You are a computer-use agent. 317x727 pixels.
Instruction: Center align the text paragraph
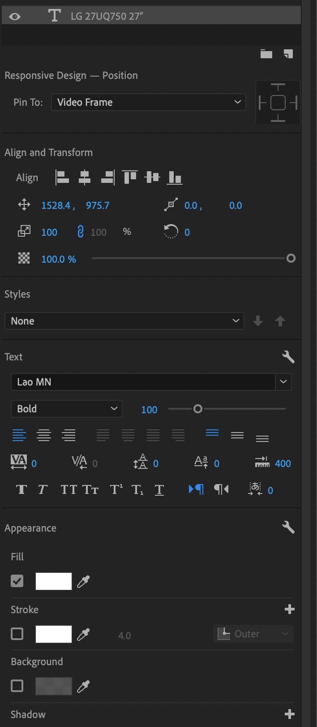(44, 435)
